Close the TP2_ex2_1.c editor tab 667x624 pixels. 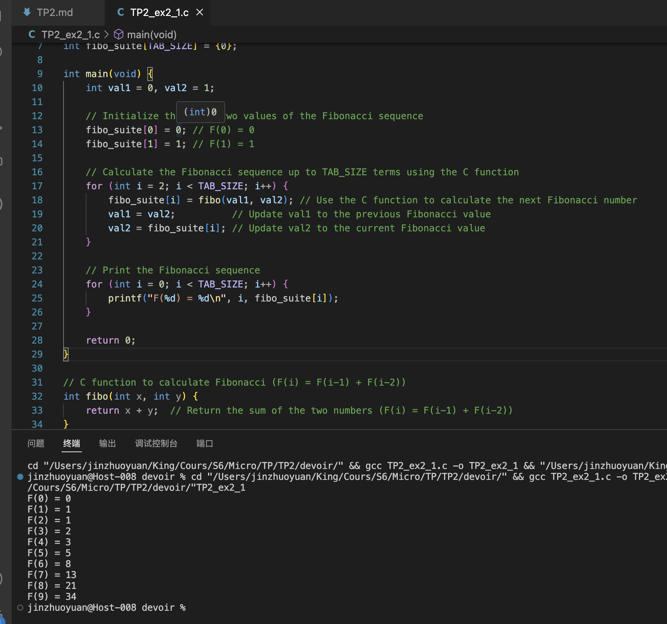[x=200, y=12]
